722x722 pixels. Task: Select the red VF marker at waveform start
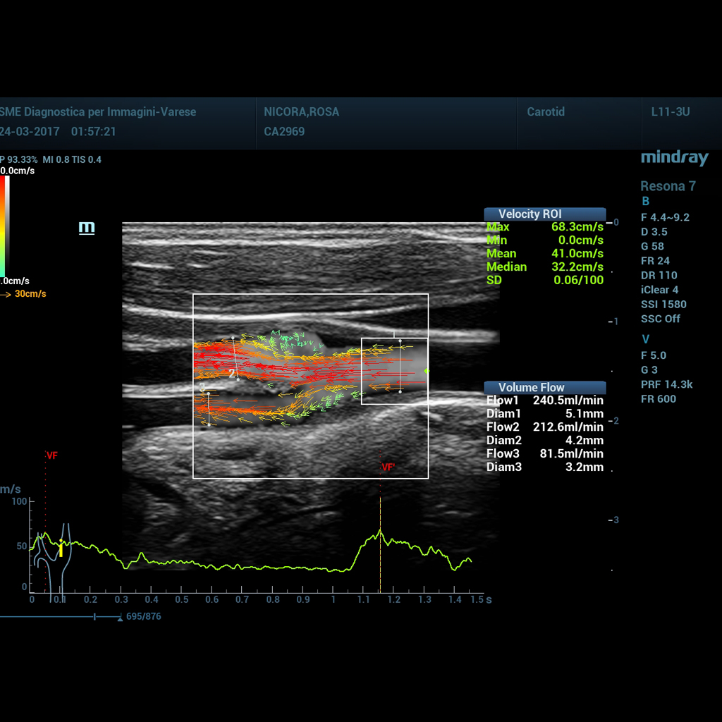pyautogui.click(x=51, y=455)
